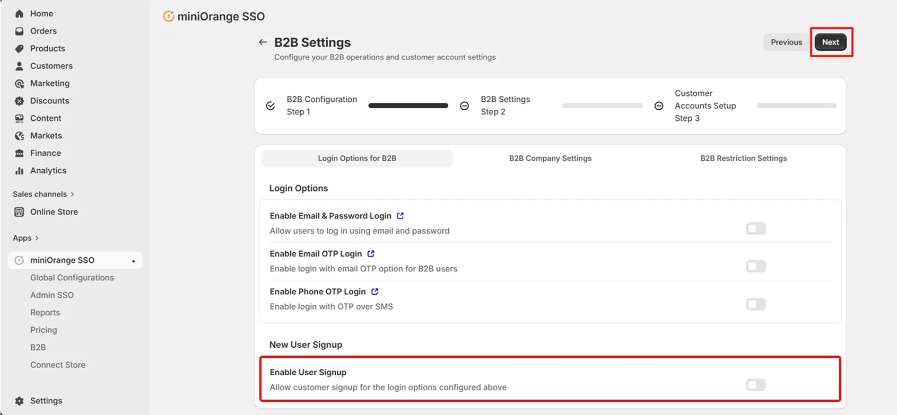Viewport: 897px width, 415px height.
Task: Toggle Enable Email & Password Login switch
Action: tap(756, 228)
